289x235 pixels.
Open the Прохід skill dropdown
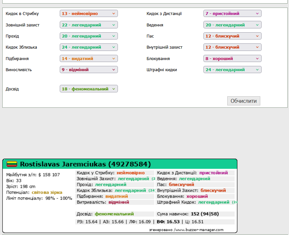(x=88, y=36)
